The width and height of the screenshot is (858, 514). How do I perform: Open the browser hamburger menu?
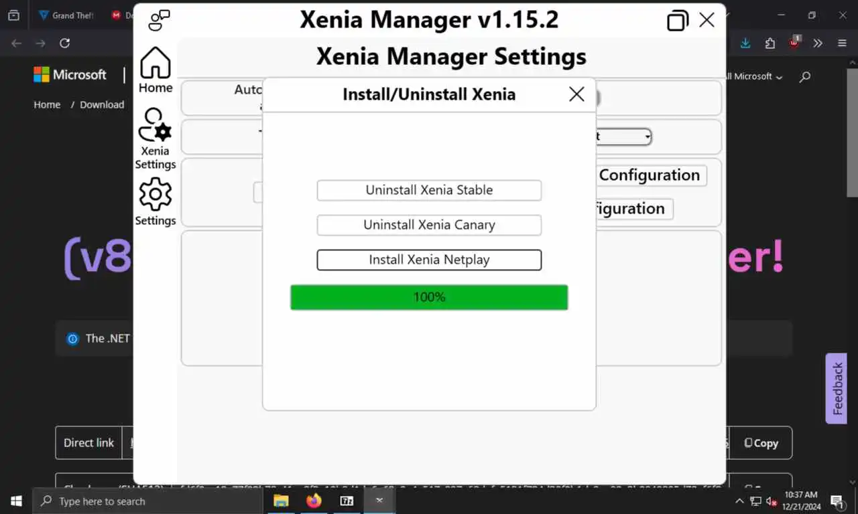(x=842, y=43)
